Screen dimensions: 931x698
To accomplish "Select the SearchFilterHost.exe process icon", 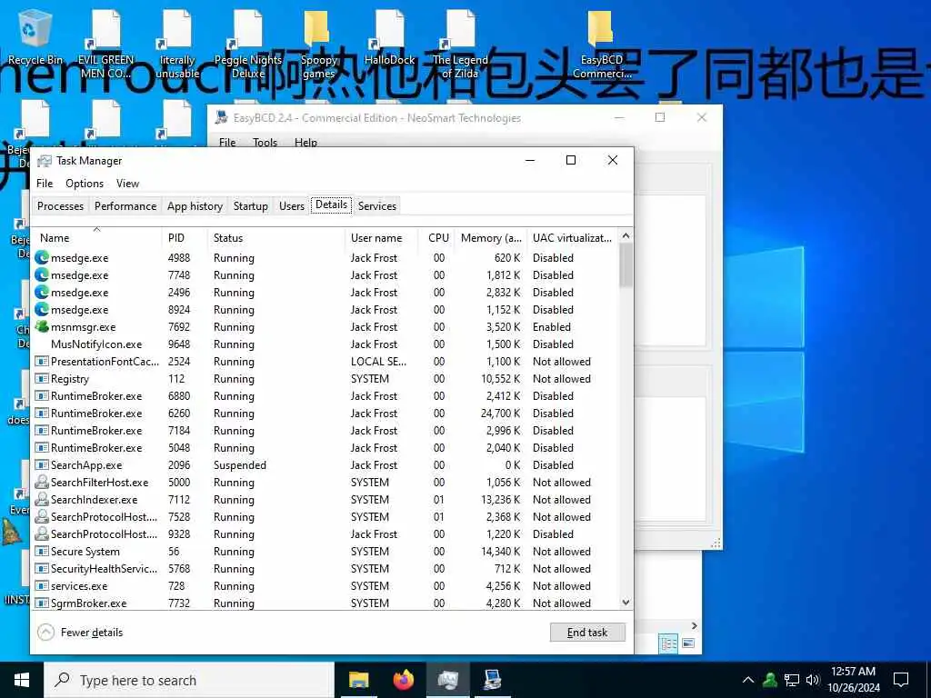I will pos(42,482).
